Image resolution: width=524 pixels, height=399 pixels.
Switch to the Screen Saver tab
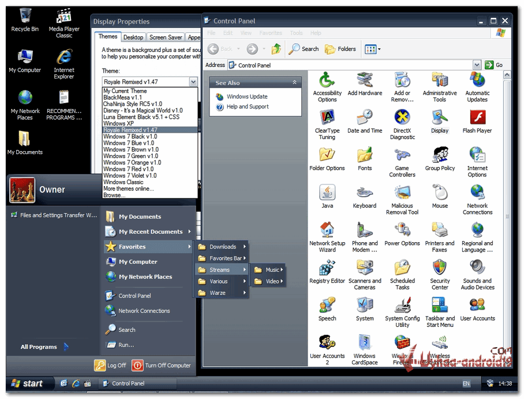(166, 37)
